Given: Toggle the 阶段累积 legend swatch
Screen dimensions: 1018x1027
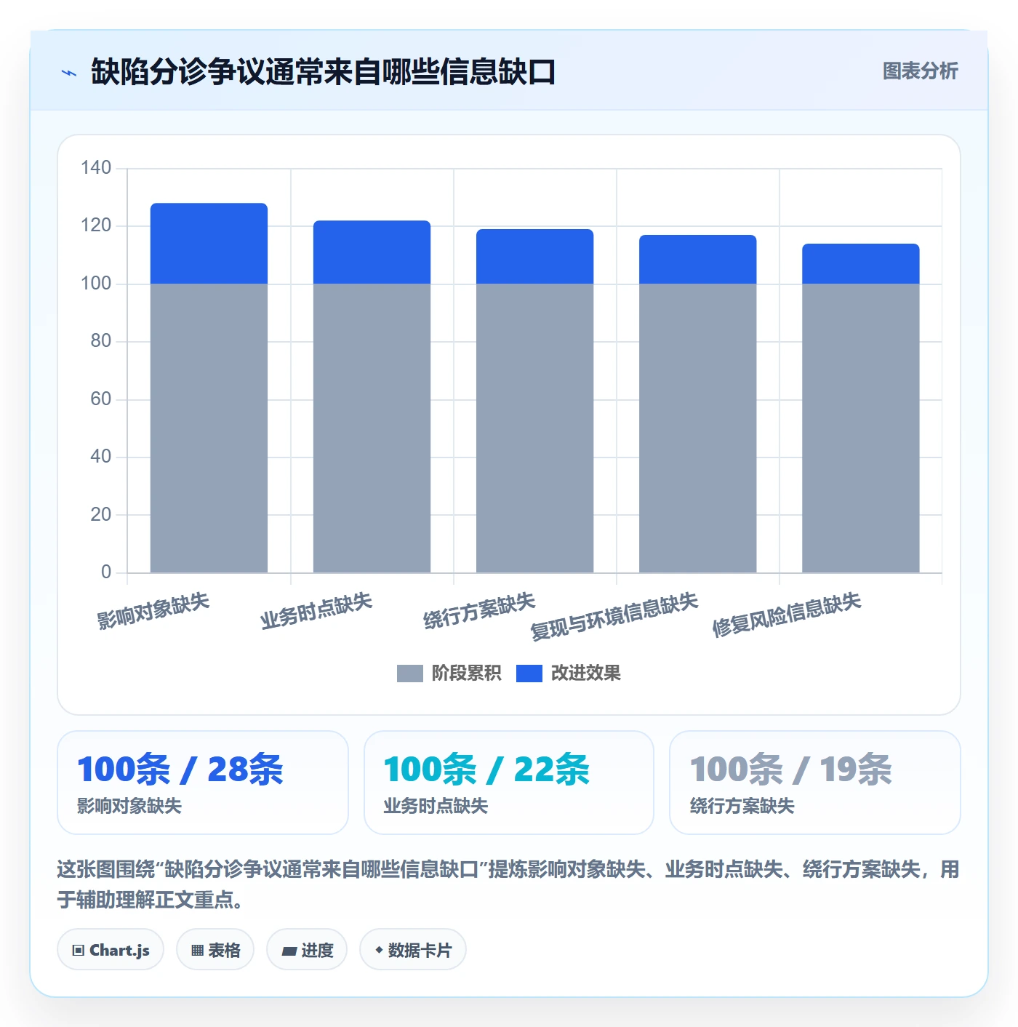Looking at the screenshot, I should click(x=409, y=674).
